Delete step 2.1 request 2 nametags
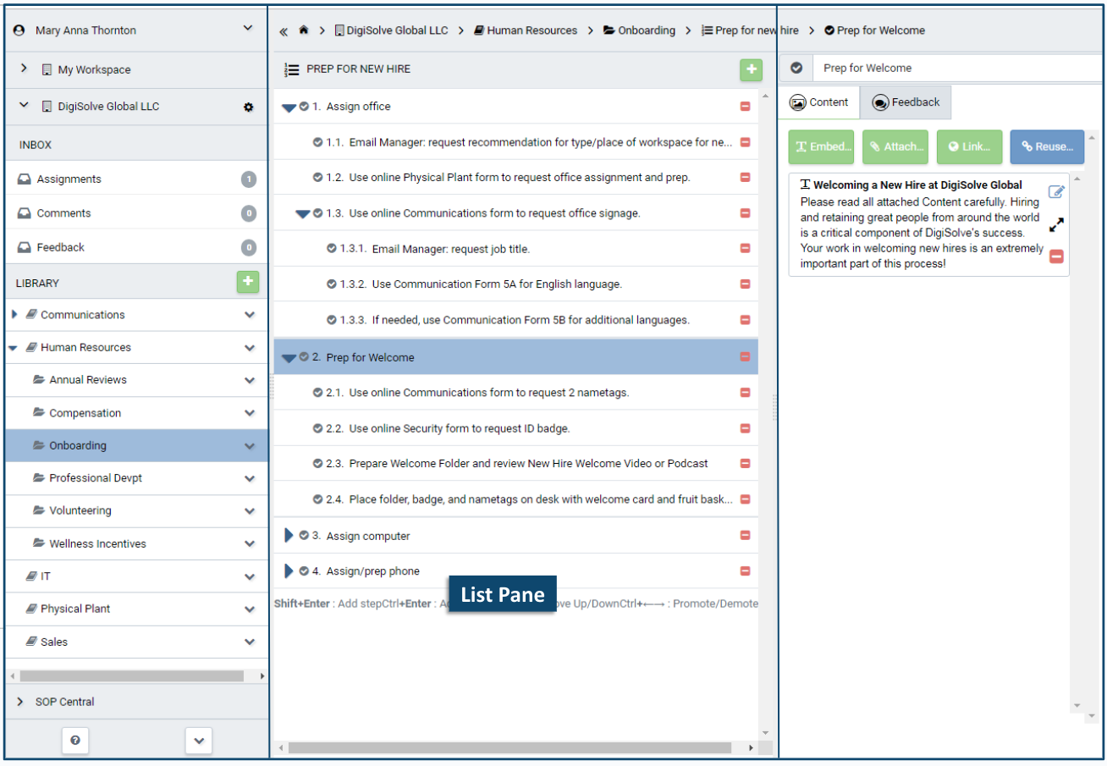This screenshot has height=766, width=1107. pyautogui.click(x=745, y=393)
